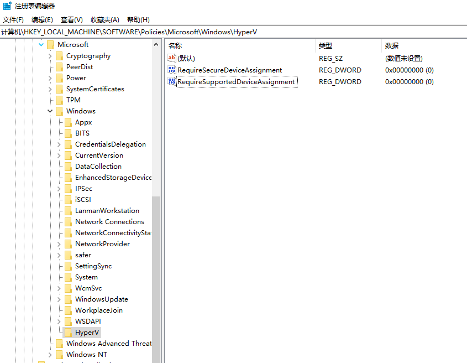Click the PeerDist folder icon
This screenshot has height=363, width=467.
(x=60, y=66)
